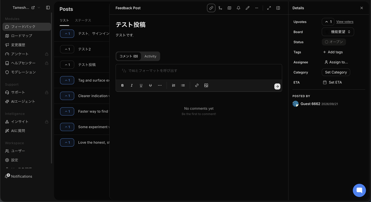Image resolution: width=371 pixels, height=202 pixels.
Task: Click Add tags
Action: [333, 52]
